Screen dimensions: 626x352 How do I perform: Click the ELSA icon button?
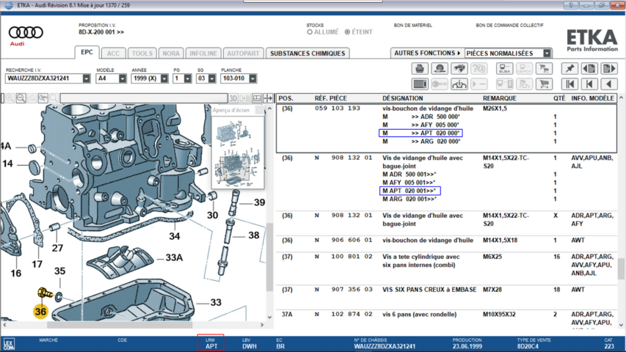[504, 69]
